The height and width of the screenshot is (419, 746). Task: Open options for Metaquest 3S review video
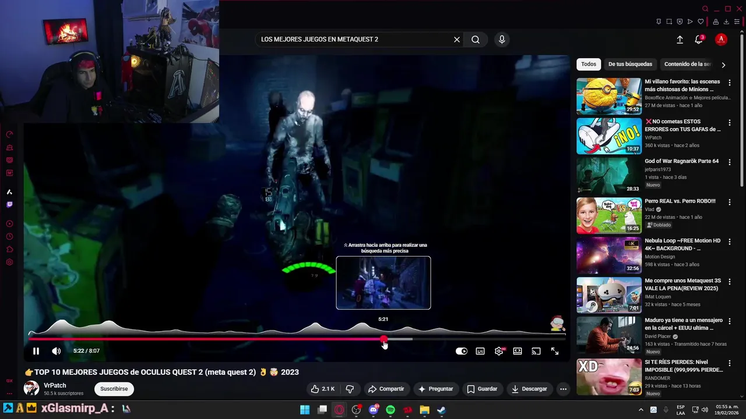coord(729,282)
